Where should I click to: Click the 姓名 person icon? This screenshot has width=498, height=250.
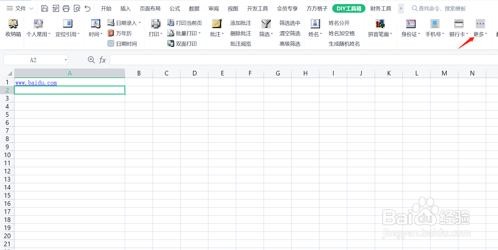tap(315, 24)
